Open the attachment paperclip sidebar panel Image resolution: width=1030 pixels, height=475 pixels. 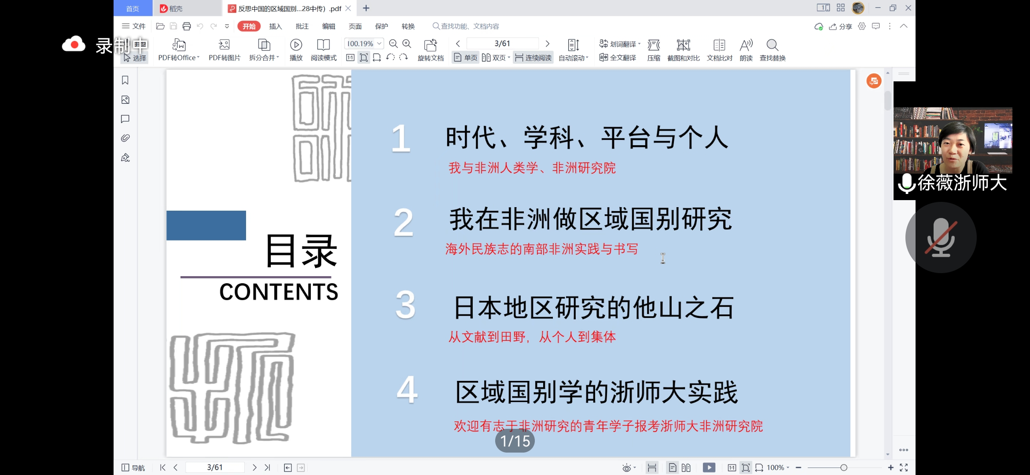125,138
